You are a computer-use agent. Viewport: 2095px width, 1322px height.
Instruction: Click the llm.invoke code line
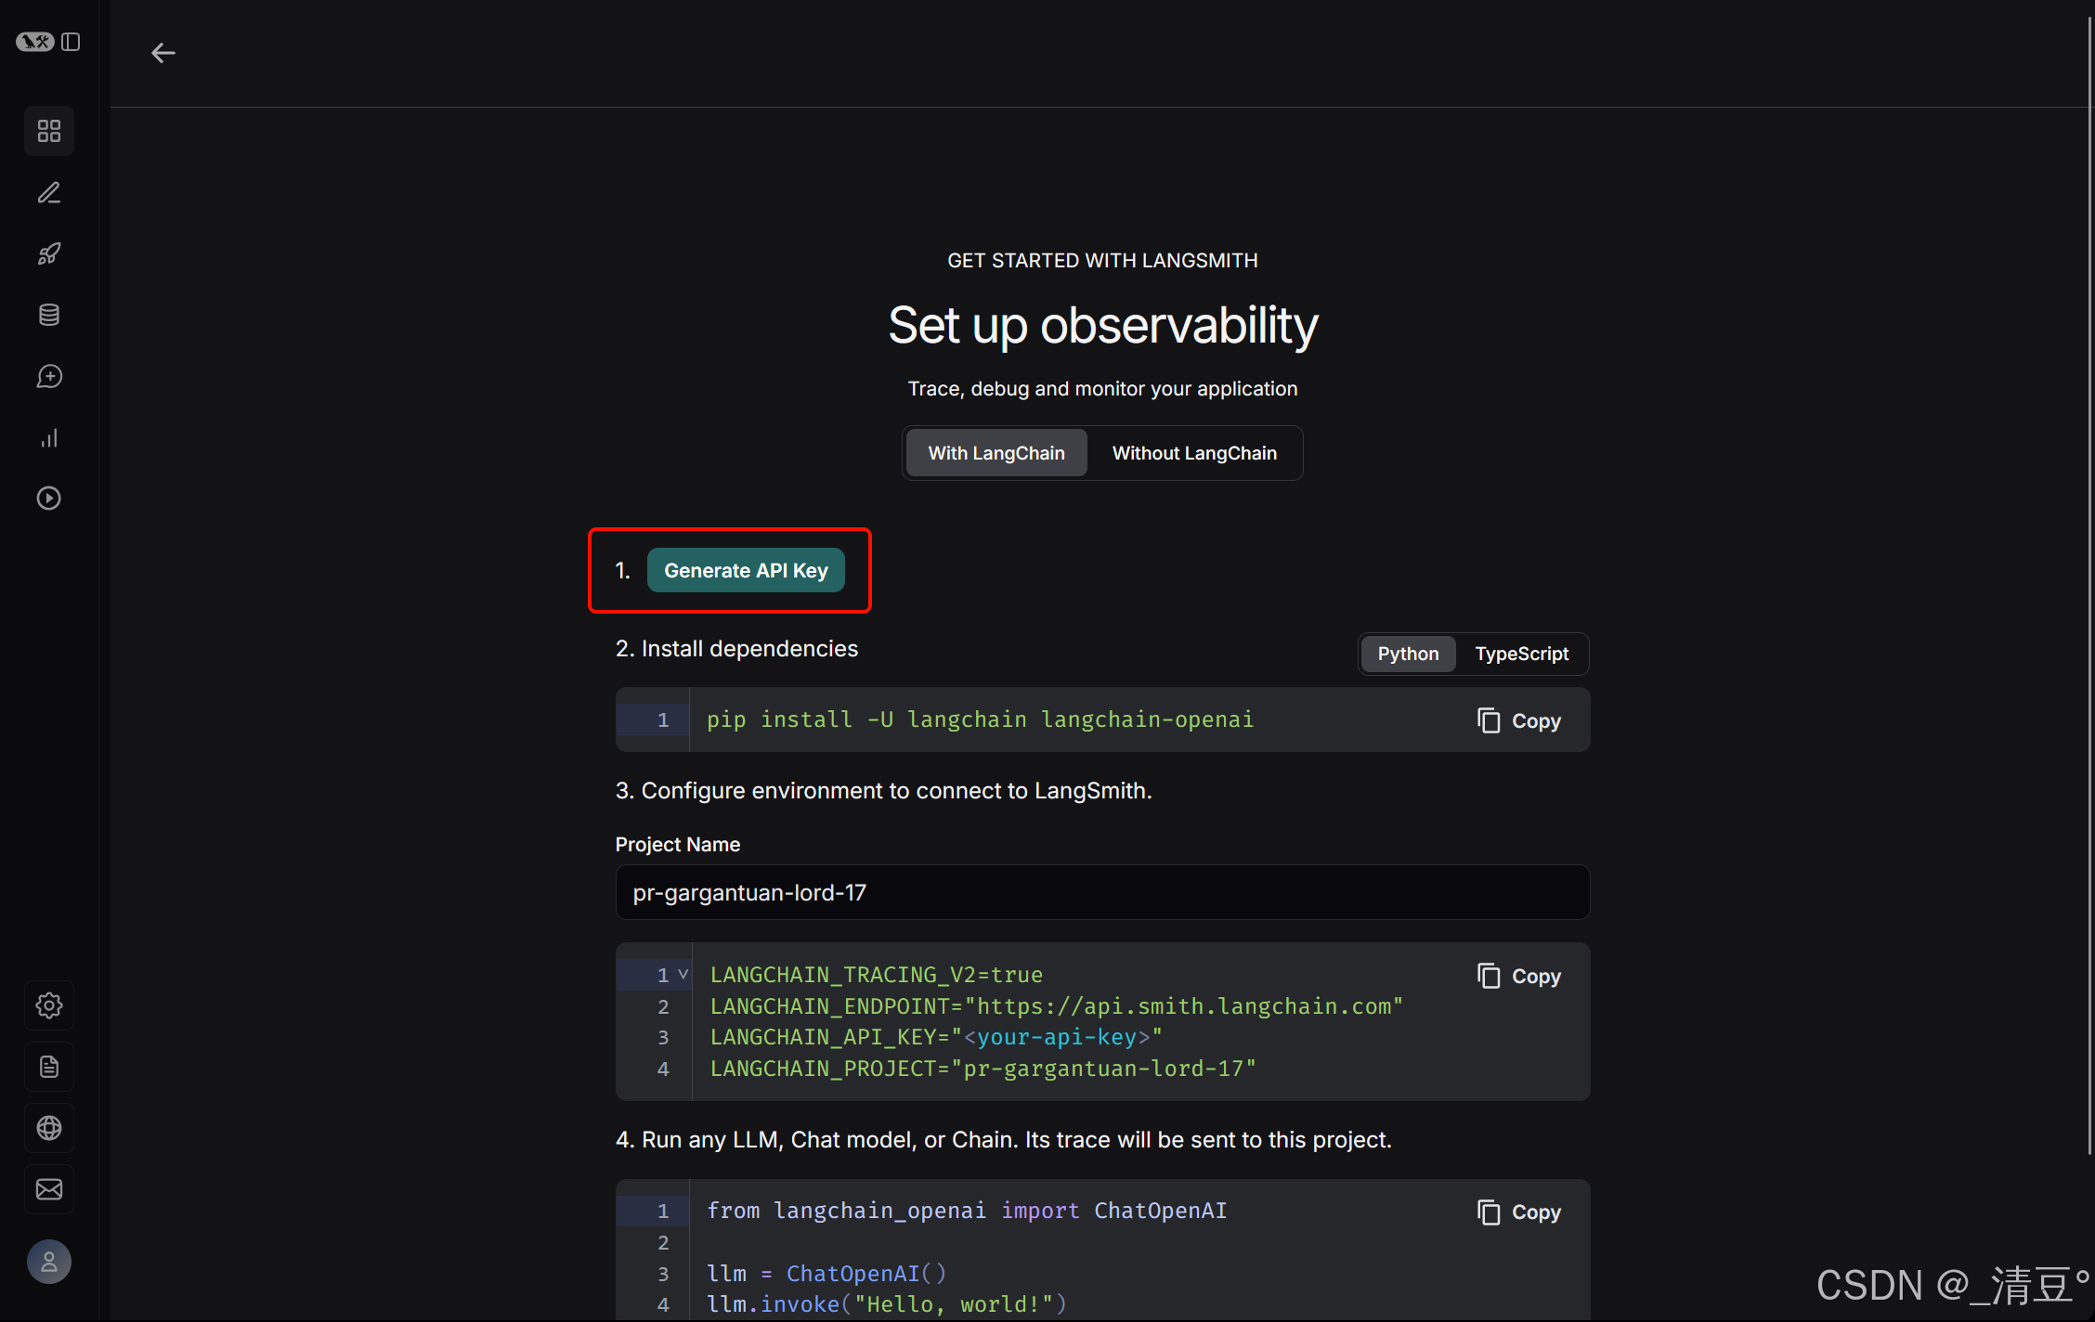tap(887, 1304)
